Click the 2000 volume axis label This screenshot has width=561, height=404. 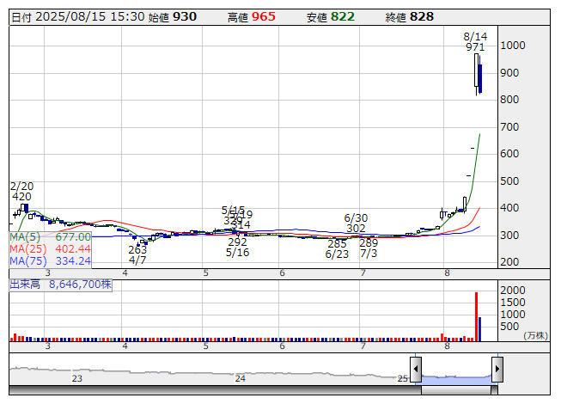(x=513, y=291)
